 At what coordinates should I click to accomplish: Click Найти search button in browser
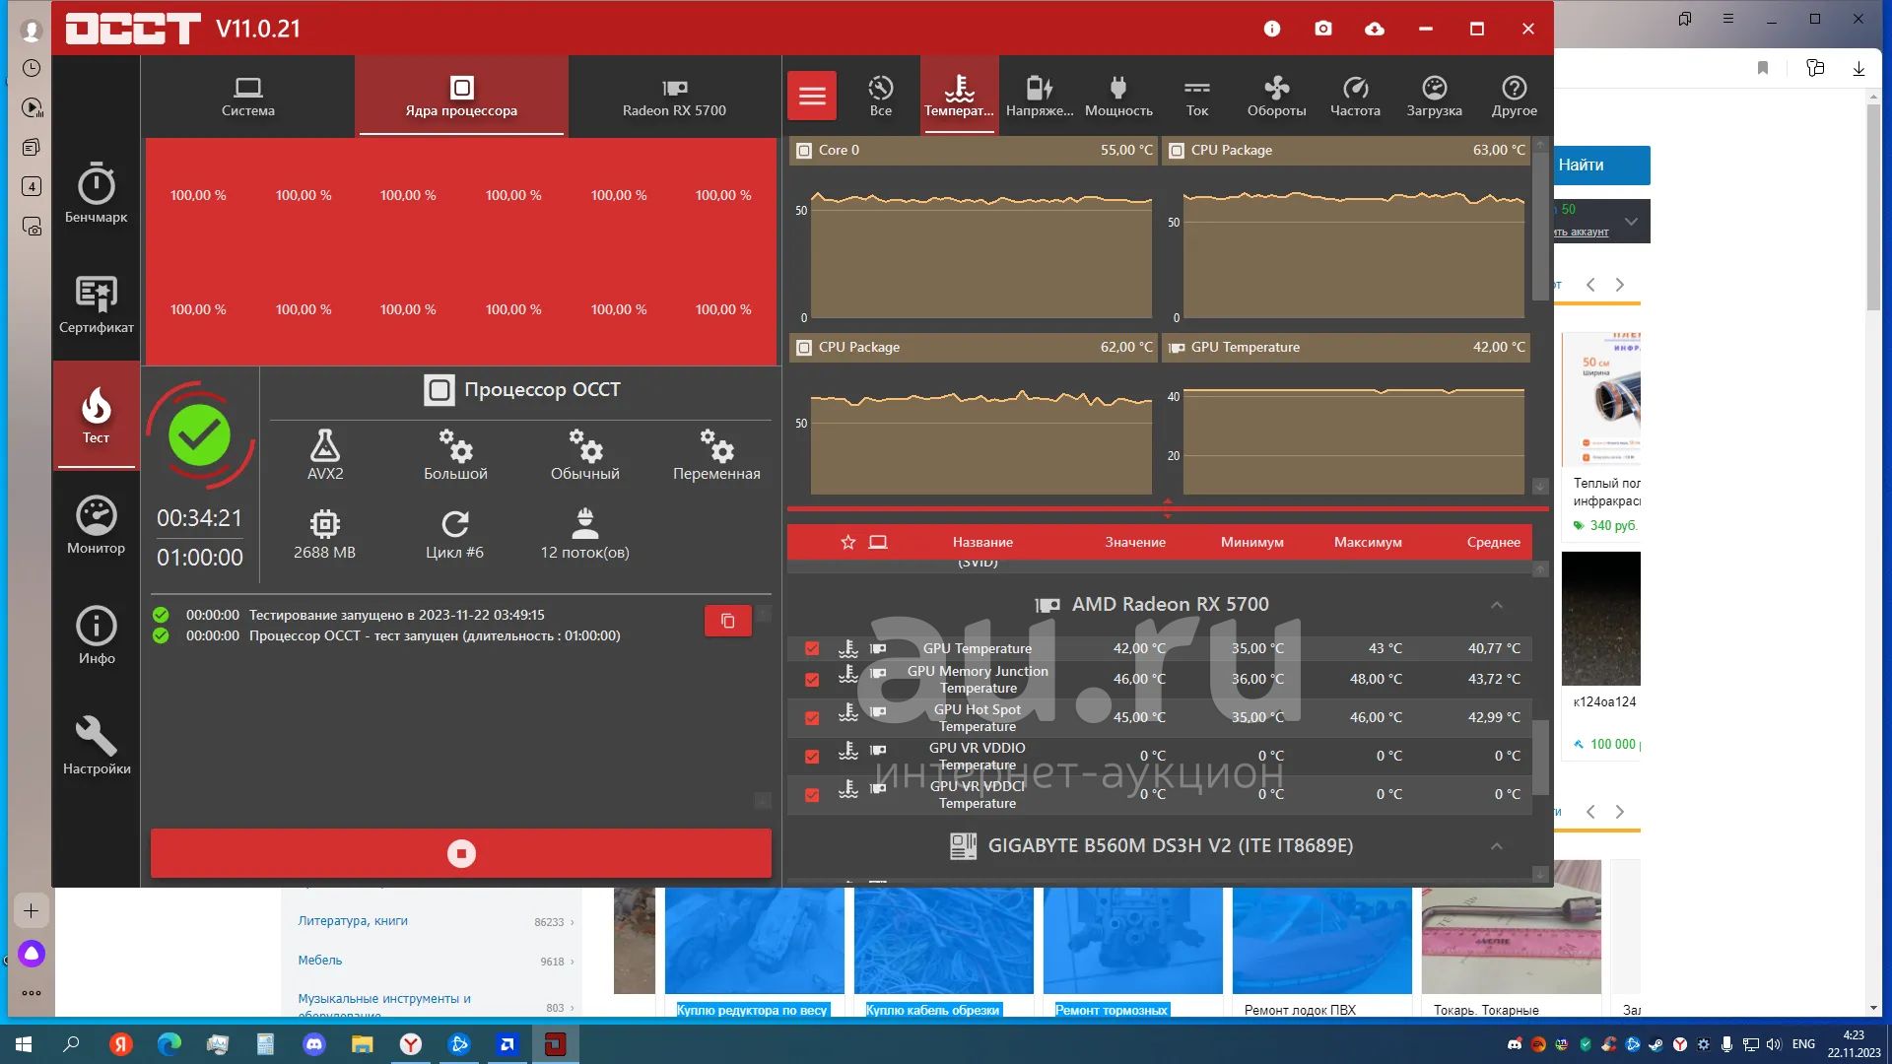[x=1600, y=166]
